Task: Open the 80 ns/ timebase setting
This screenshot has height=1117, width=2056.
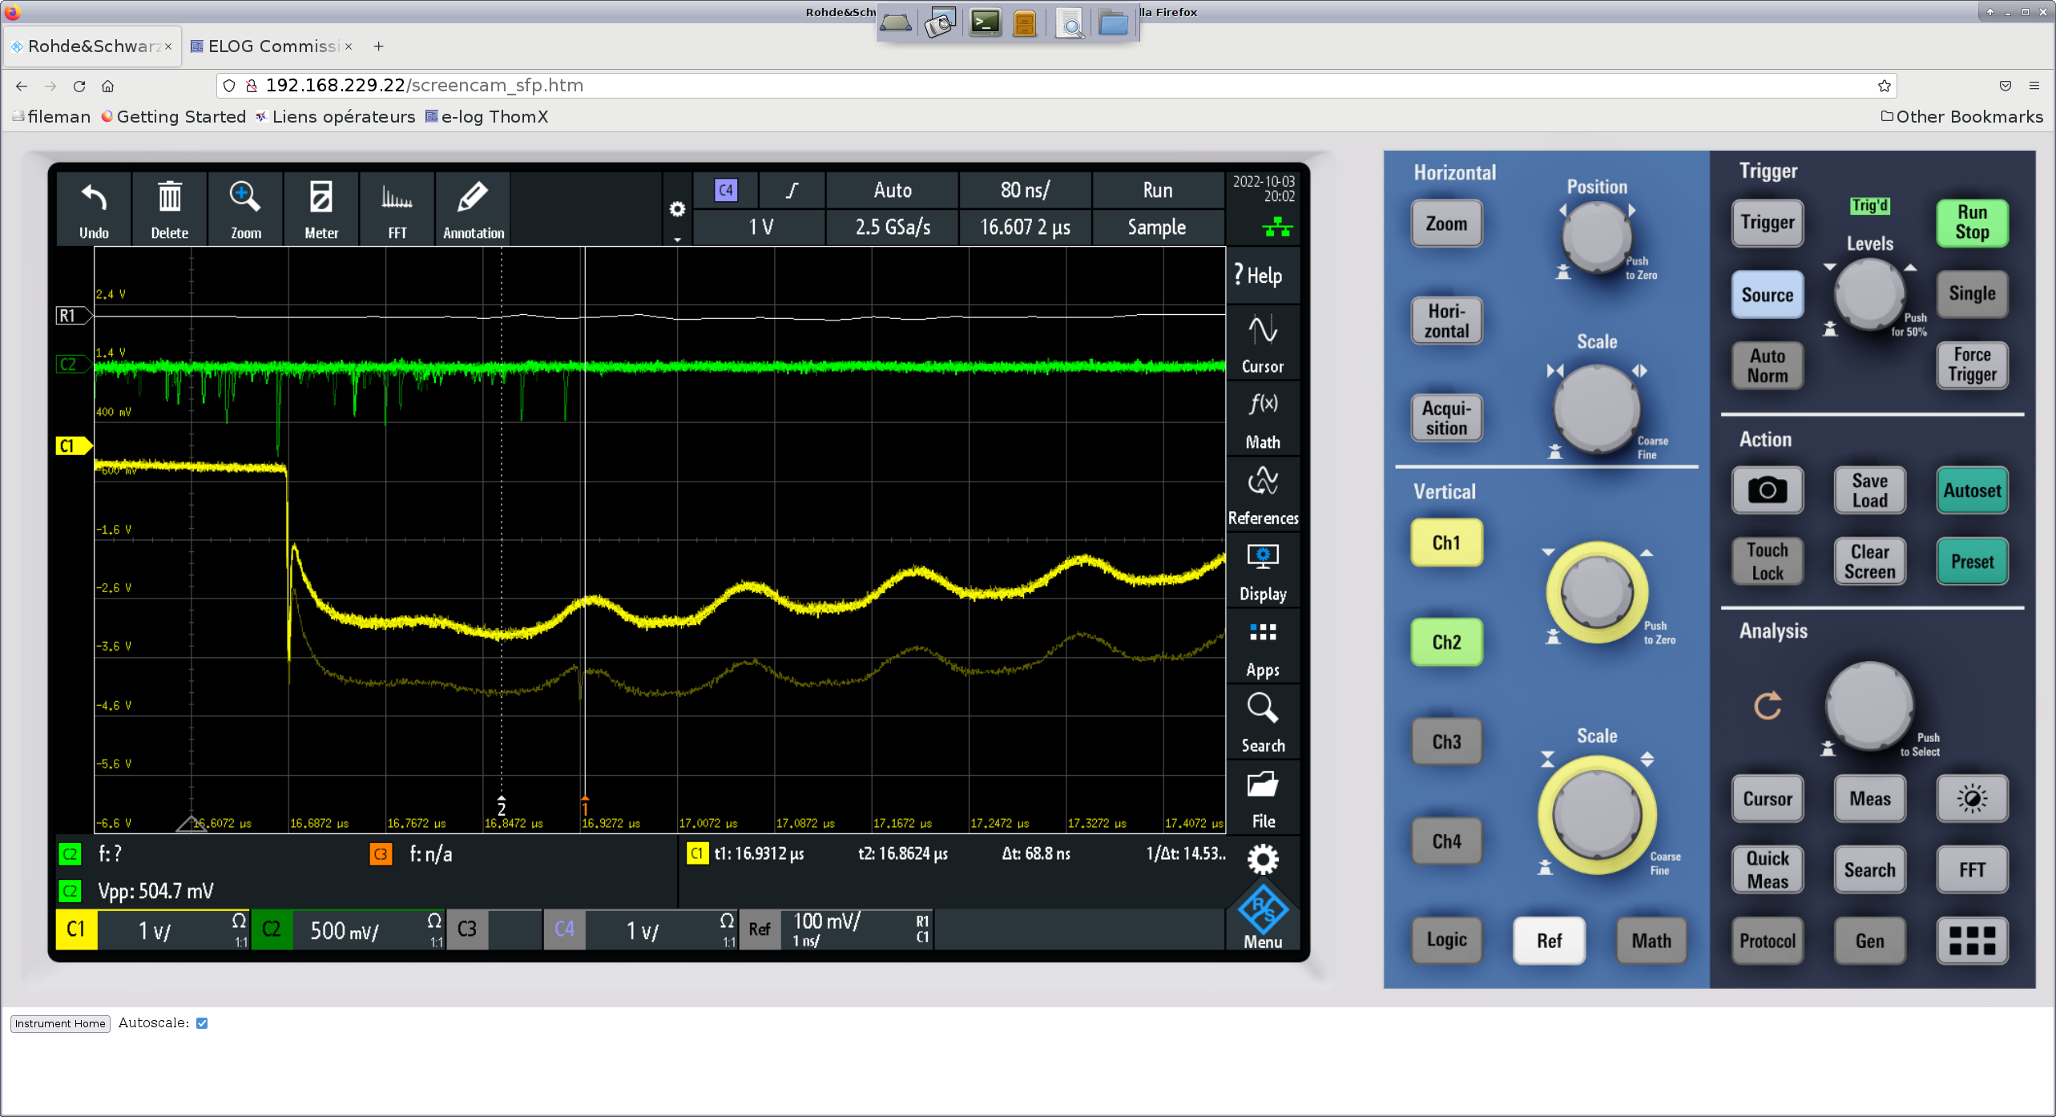Action: [x=1025, y=190]
